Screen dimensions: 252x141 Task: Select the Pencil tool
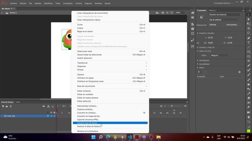(248, 65)
